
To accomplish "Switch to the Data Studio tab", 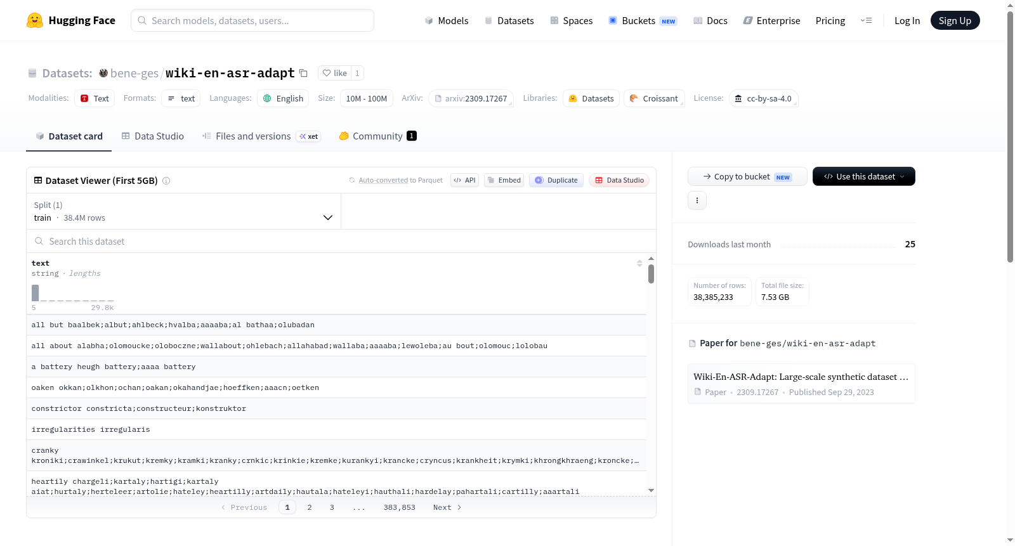I will 153,136.
